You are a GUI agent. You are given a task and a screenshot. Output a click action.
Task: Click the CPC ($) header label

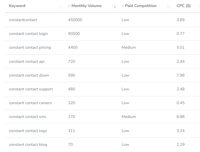coord(184,6)
